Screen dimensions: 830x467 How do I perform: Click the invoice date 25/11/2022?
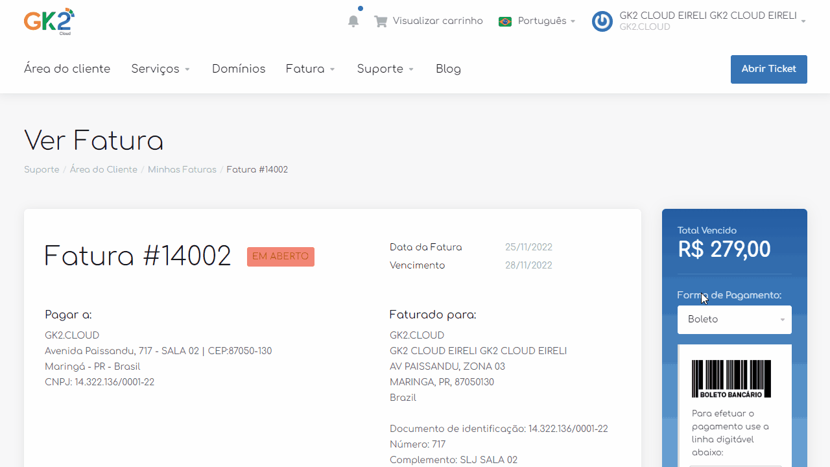tap(528, 247)
